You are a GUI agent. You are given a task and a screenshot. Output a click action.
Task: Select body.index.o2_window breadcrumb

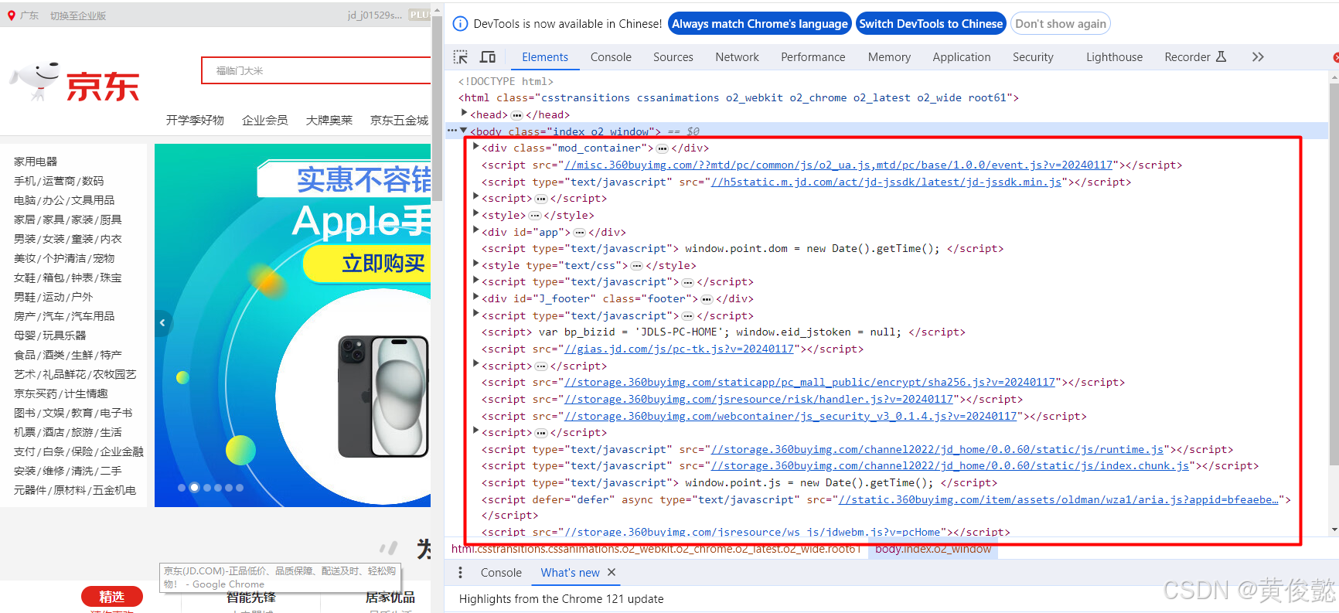(933, 549)
